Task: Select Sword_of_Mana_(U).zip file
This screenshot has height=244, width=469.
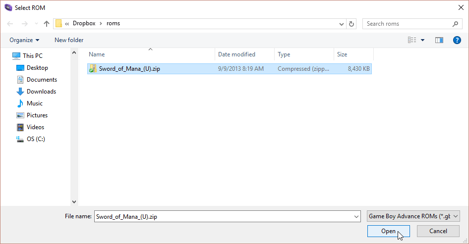Action: (230, 69)
